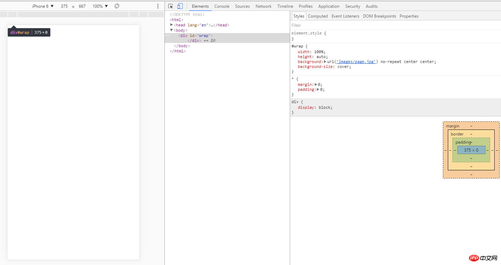
Task: Open the Application tab
Action: point(329,6)
